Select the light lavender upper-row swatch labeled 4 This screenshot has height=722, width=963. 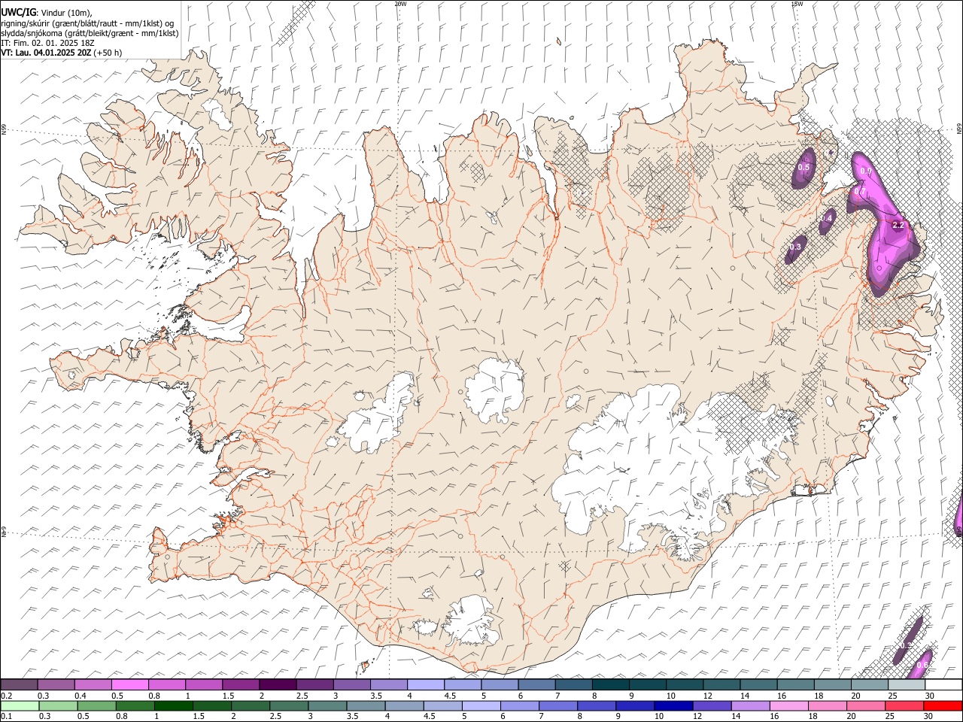click(x=426, y=685)
